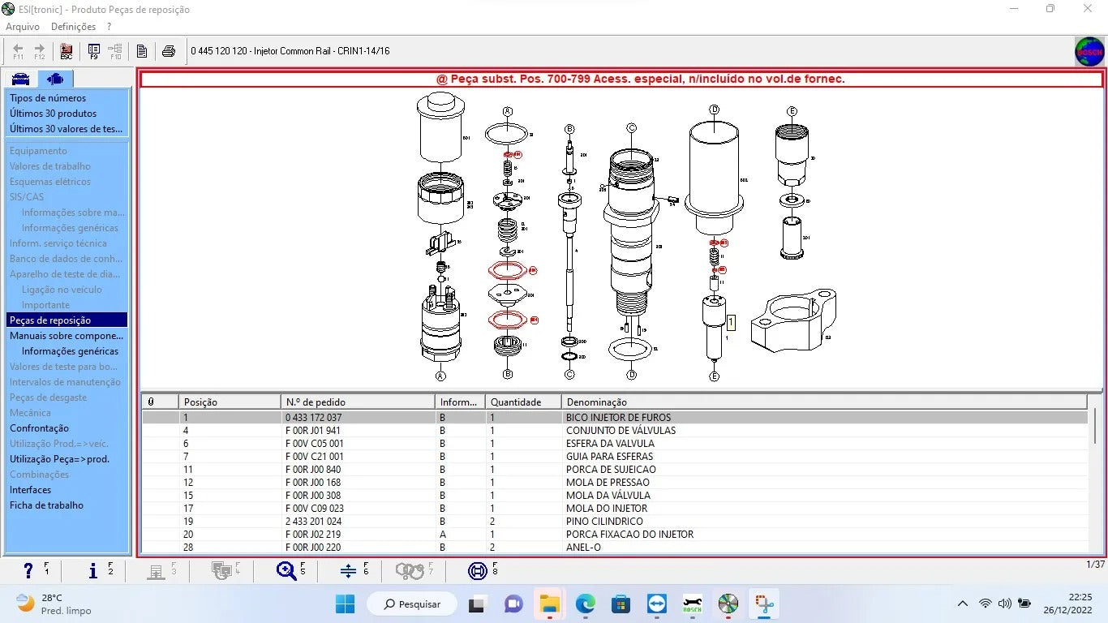
Task: Open the Windows Start menu
Action: (345, 604)
